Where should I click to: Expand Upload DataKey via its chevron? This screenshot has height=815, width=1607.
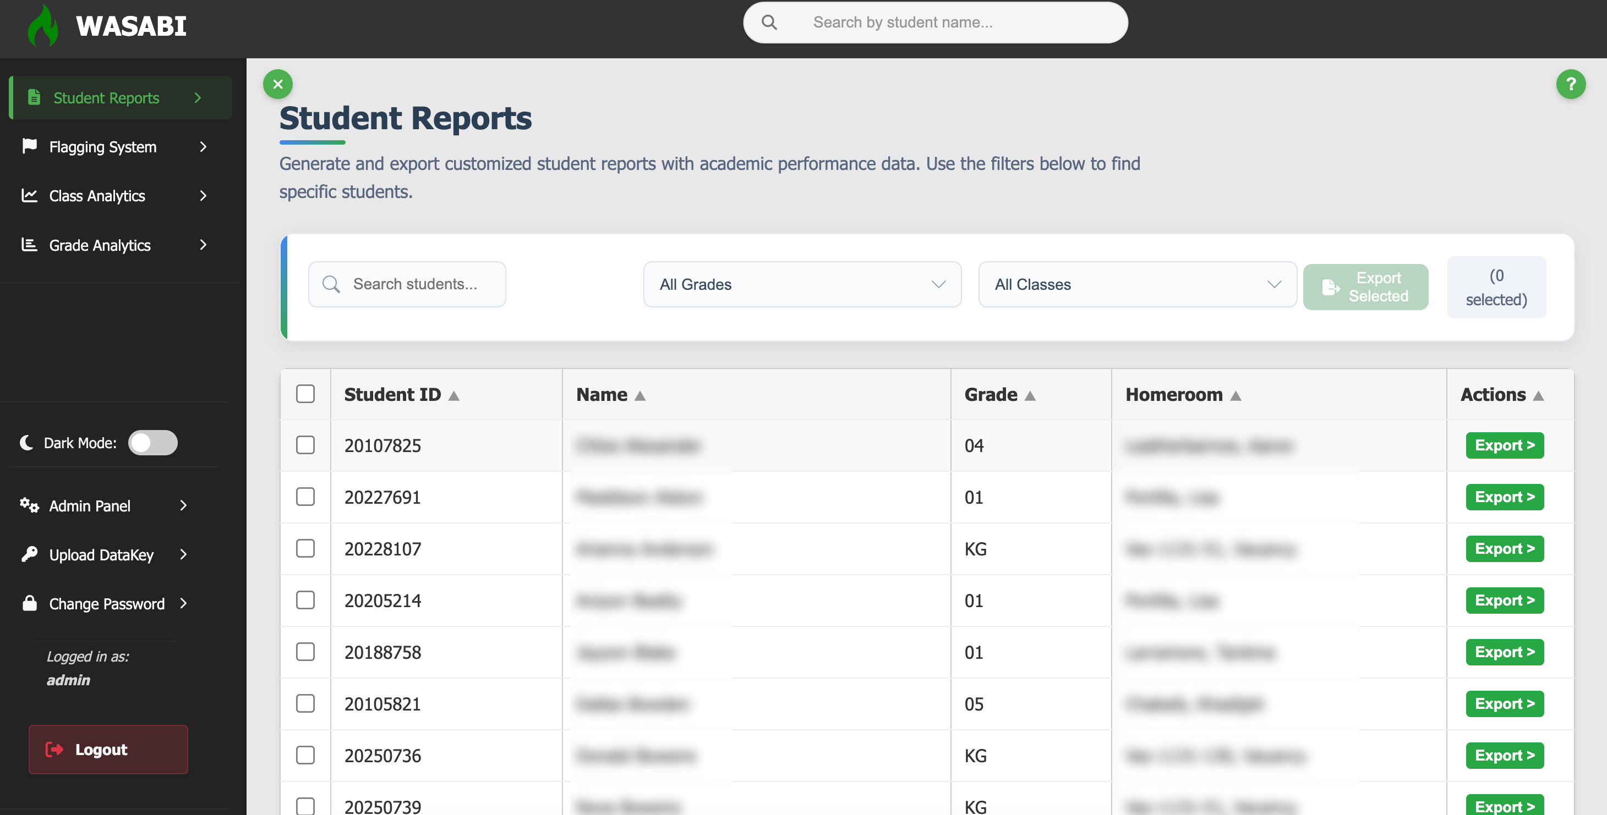(x=183, y=554)
